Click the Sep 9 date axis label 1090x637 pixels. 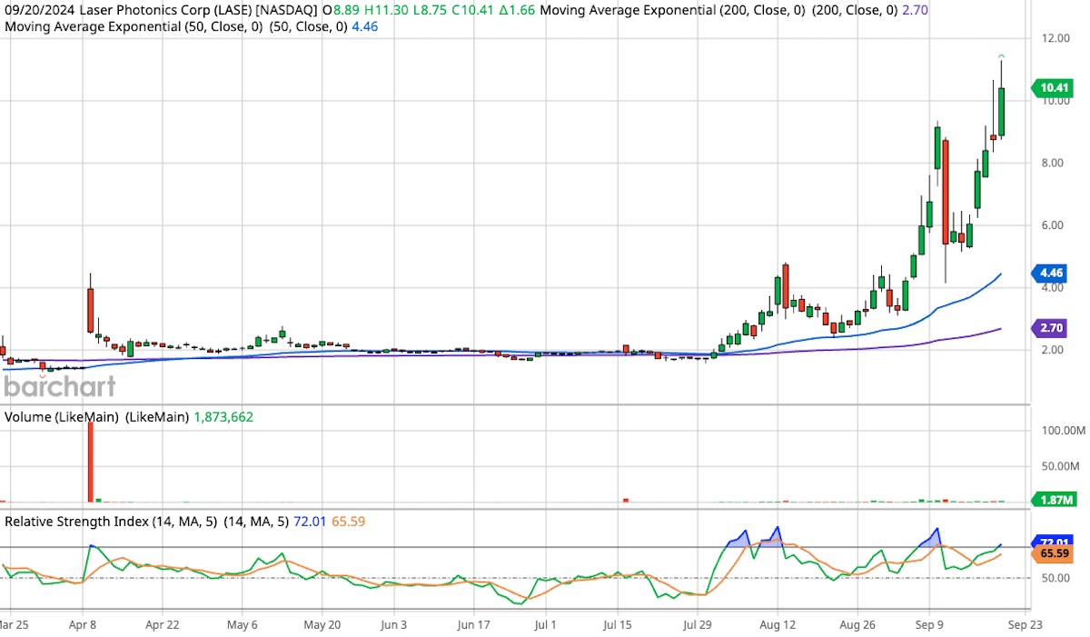tap(930, 625)
